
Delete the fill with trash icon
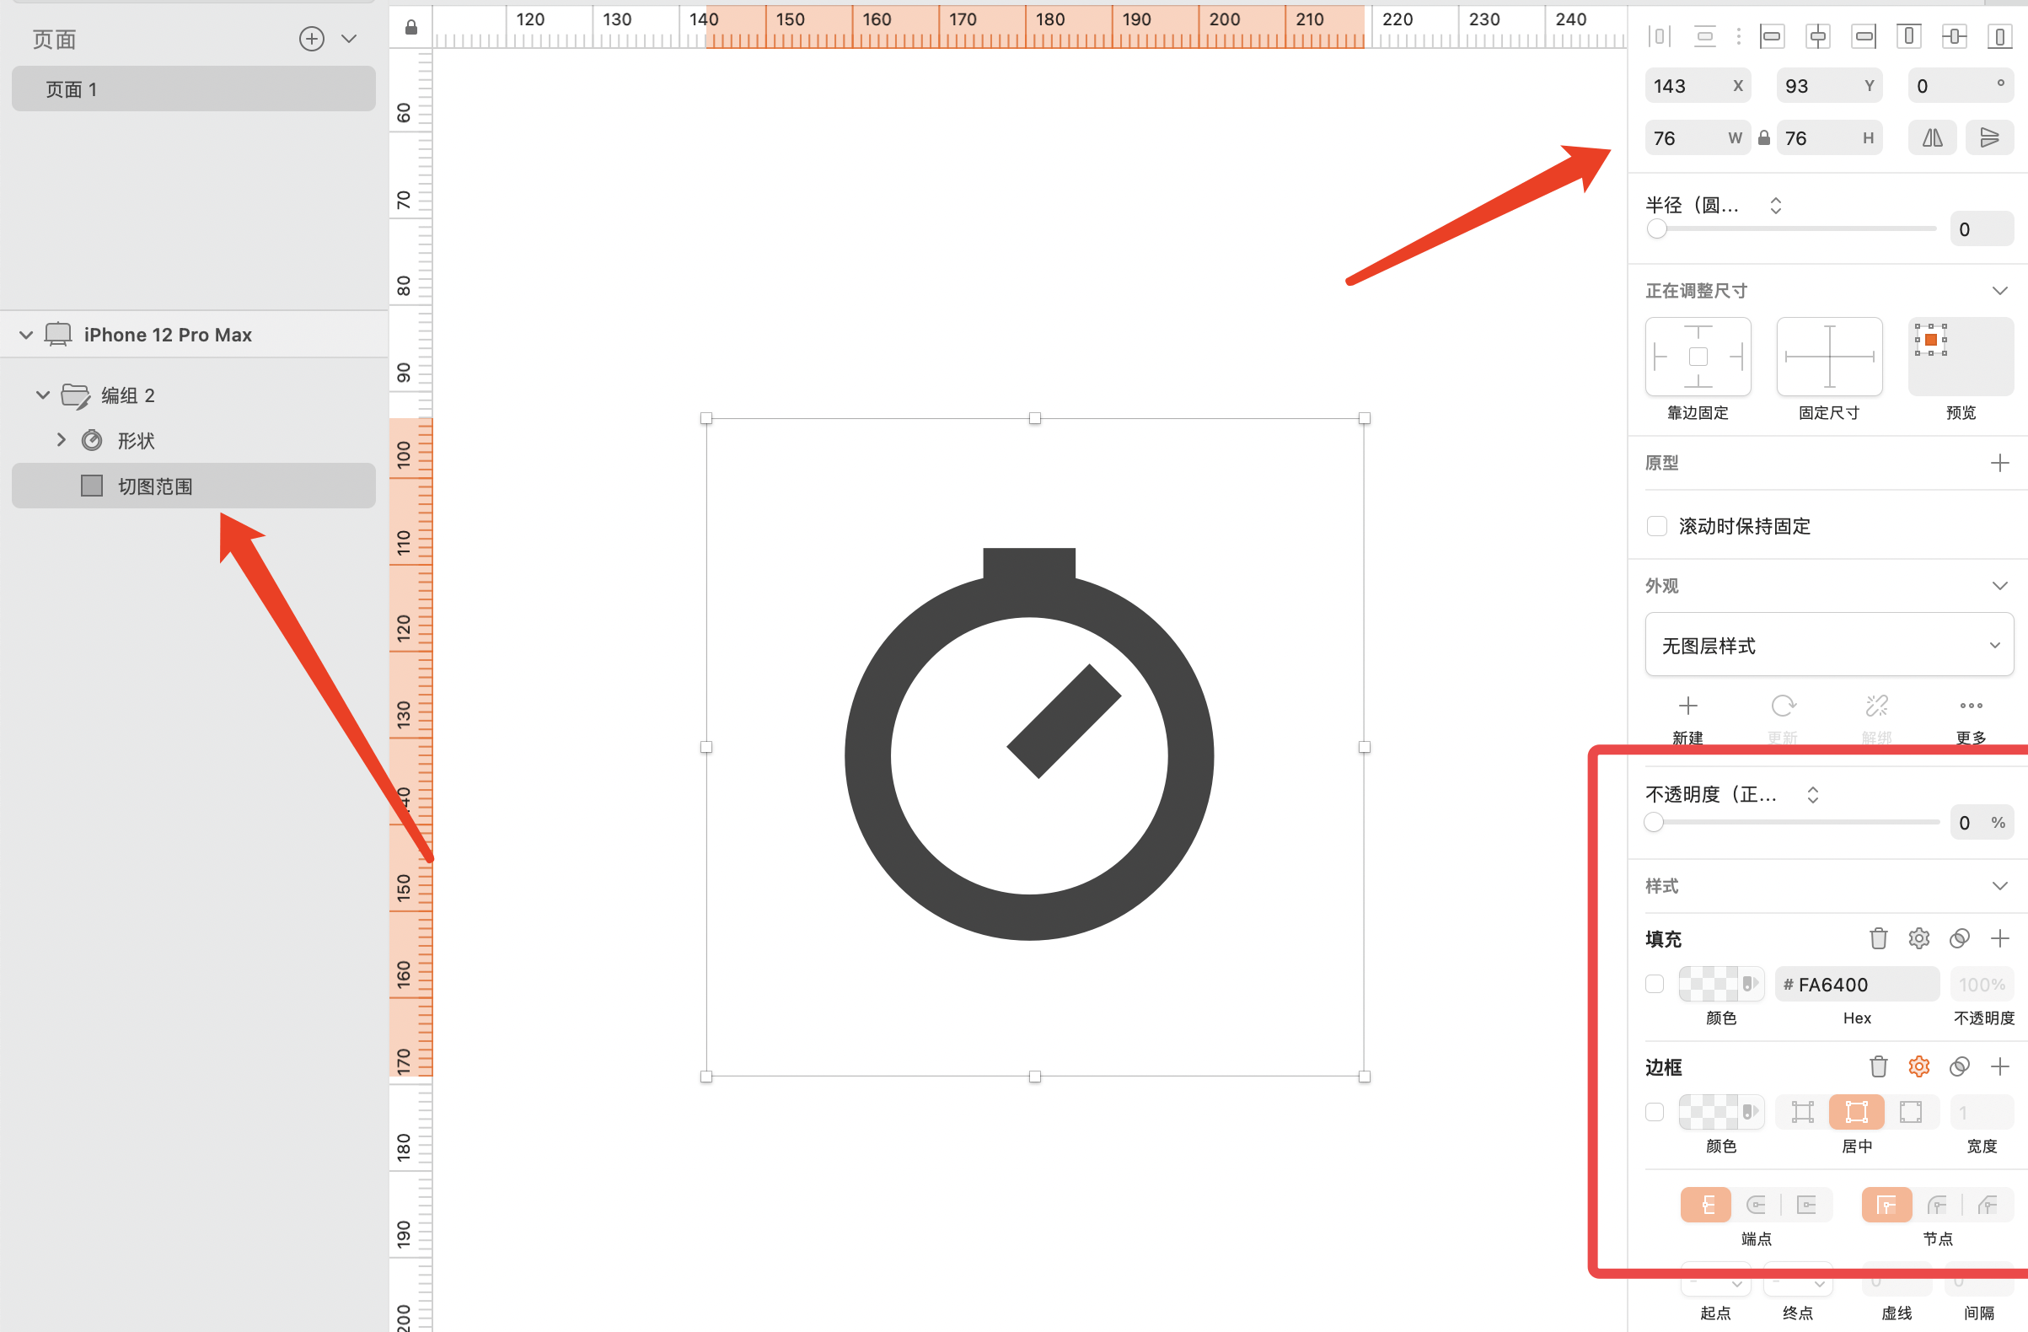pos(1878,938)
